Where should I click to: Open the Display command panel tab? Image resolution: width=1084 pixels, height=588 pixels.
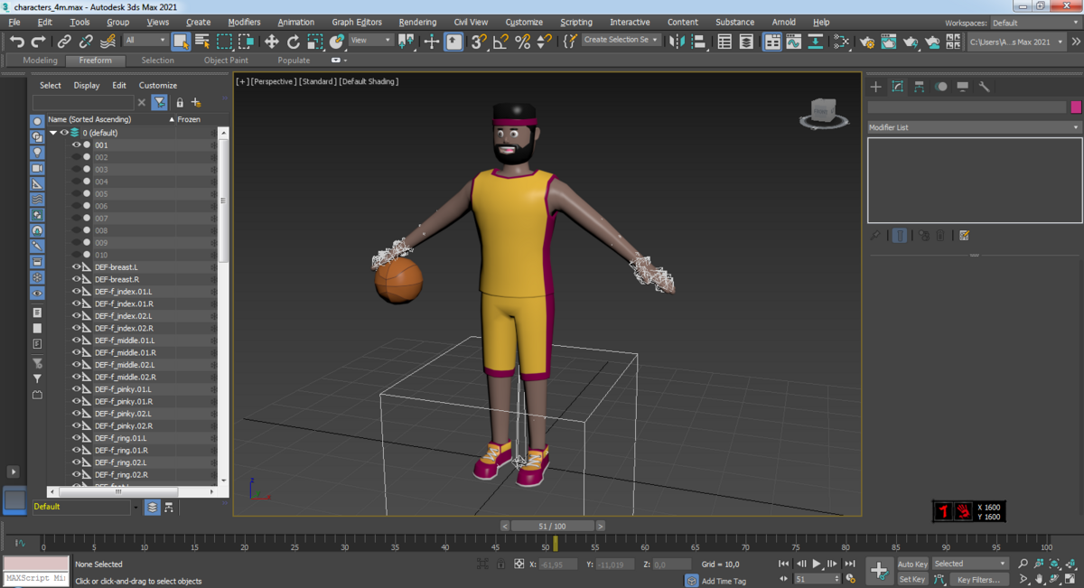[963, 87]
